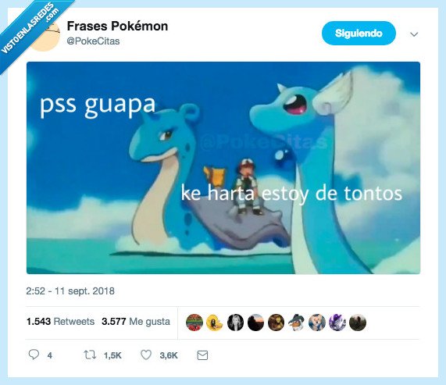Open the tweet timestamp 11 sept. 2018

(x=70, y=291)
